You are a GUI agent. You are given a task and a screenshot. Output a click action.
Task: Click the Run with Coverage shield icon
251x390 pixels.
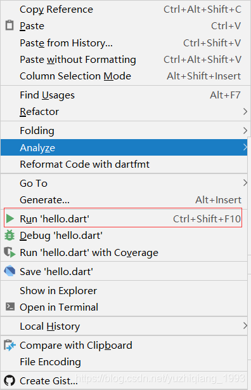10,252
